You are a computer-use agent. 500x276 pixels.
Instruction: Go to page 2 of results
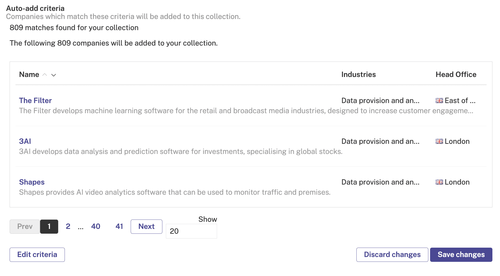pyautogui.click(x=68, y=226)
